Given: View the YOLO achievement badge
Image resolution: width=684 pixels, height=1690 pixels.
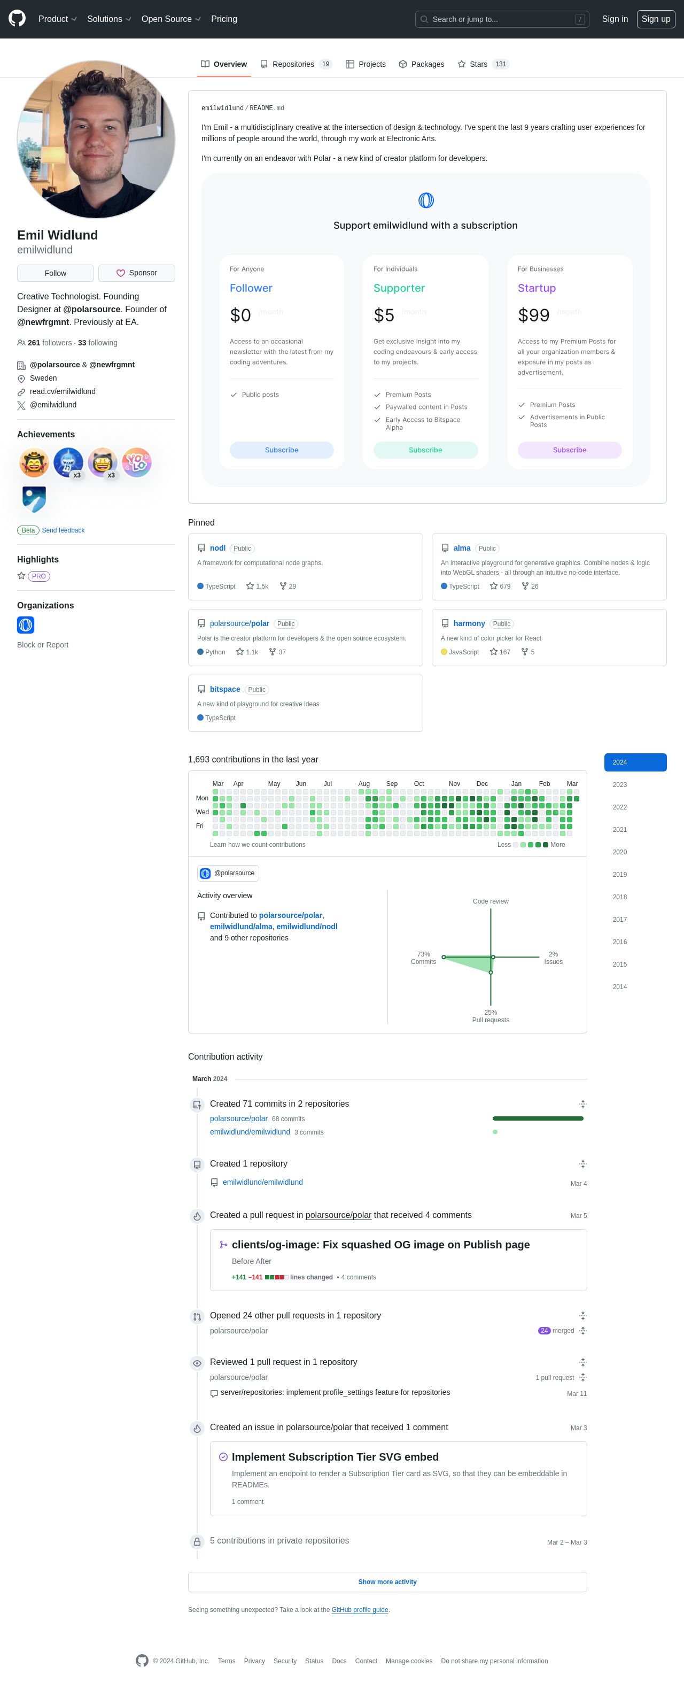Looking at the screenshot, I should [x=136, y=462].
